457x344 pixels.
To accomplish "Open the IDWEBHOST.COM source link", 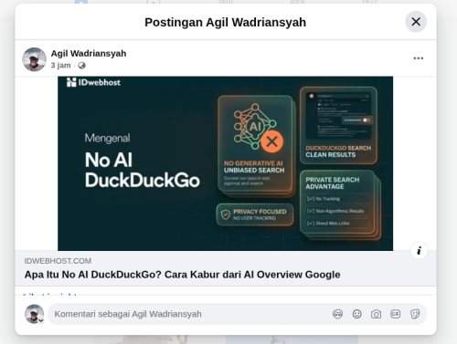I will (x=58, y=261).
